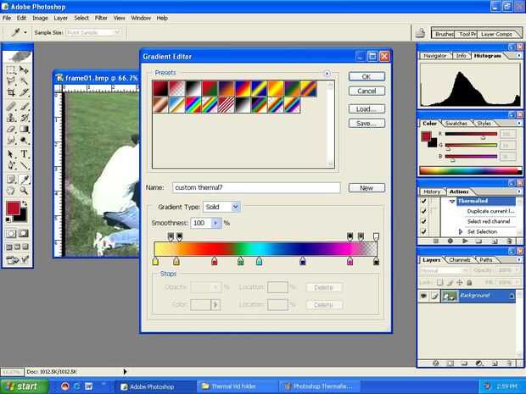
Task: Swap foreground and background colors
Action: [25, 203]
